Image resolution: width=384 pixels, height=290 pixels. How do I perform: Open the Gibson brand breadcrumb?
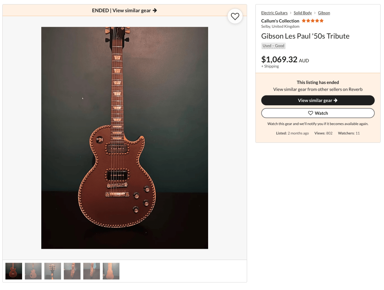pyautogui.click(x=324, y=13)
